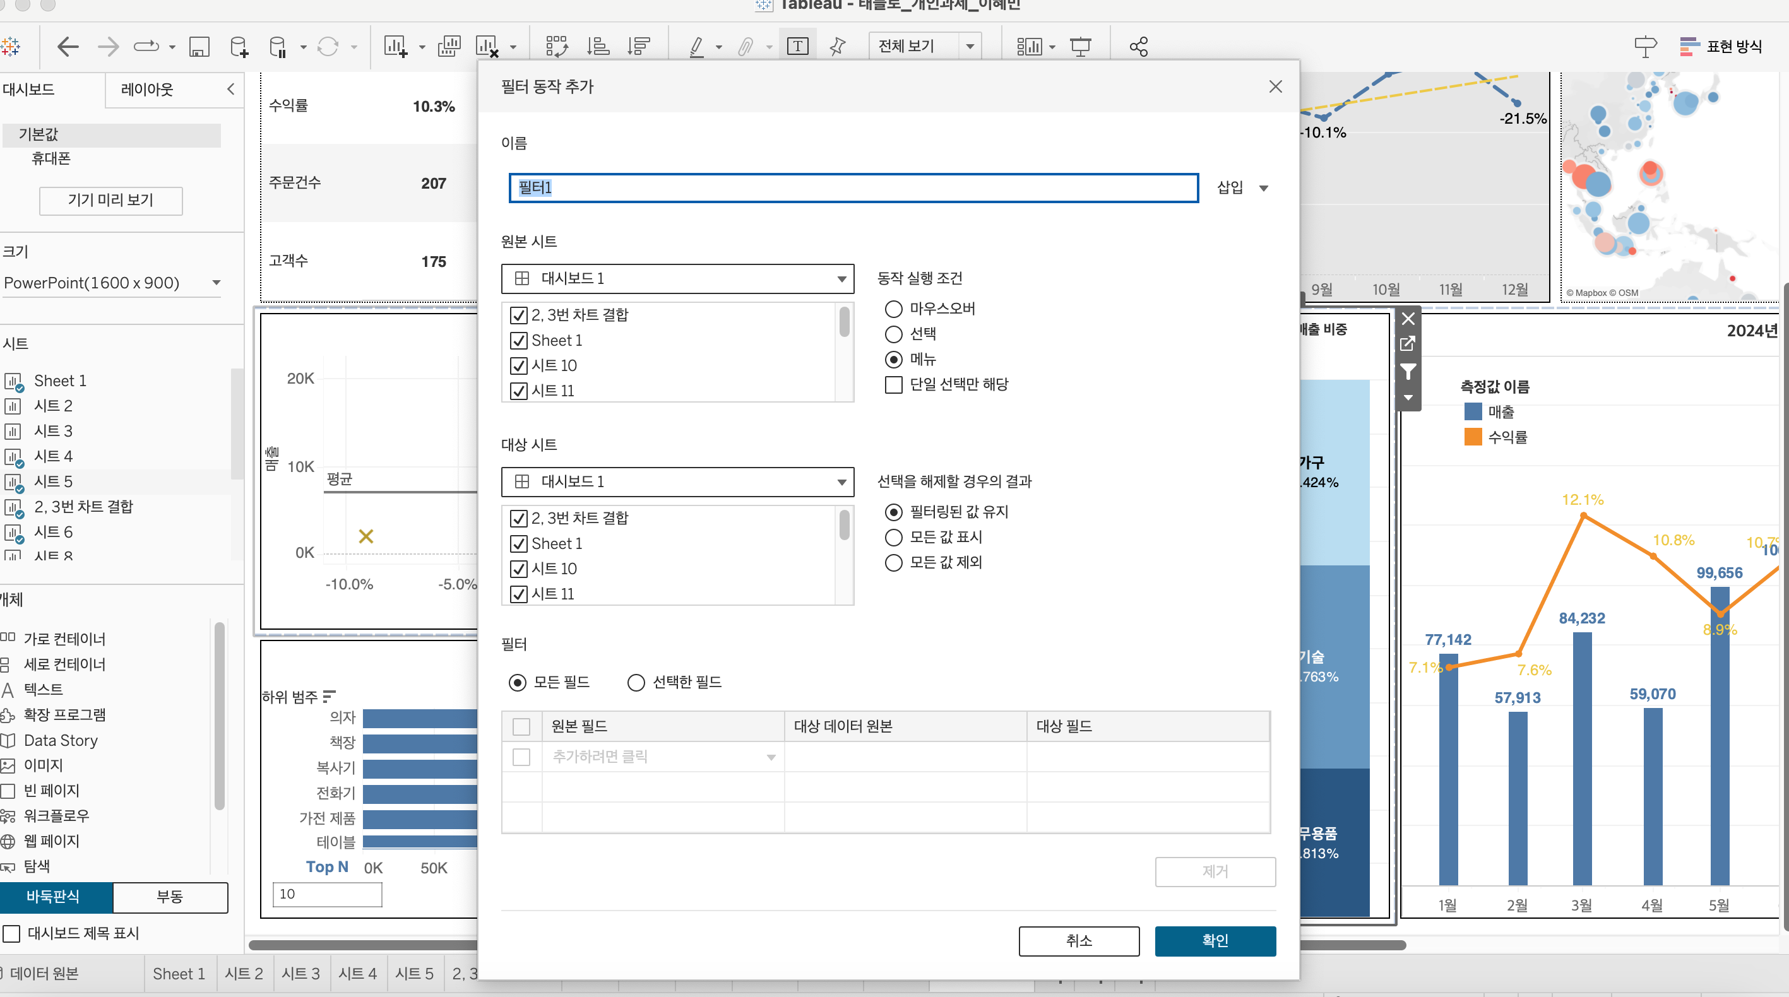This screenshot has height=997, width=1789.
Task: Click the 필터1 name input field
Action: [x=853, y=187]
